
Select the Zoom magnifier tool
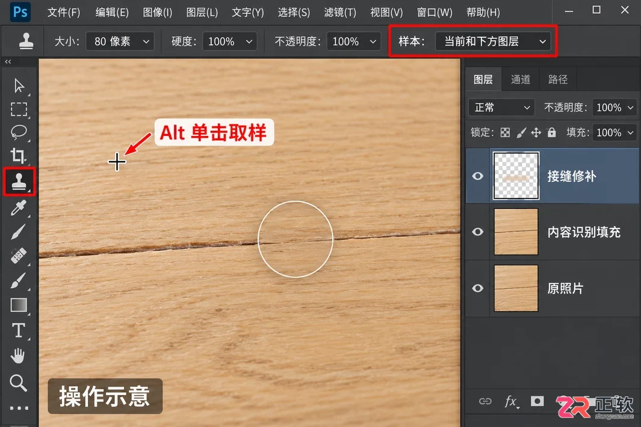point(19,382)
